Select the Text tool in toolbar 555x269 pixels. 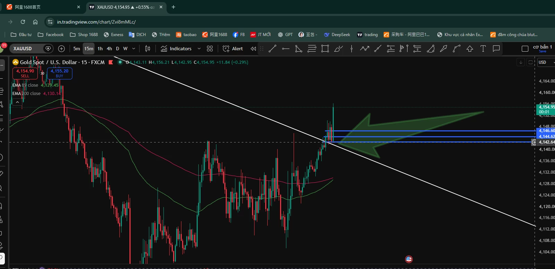[483, 49]
